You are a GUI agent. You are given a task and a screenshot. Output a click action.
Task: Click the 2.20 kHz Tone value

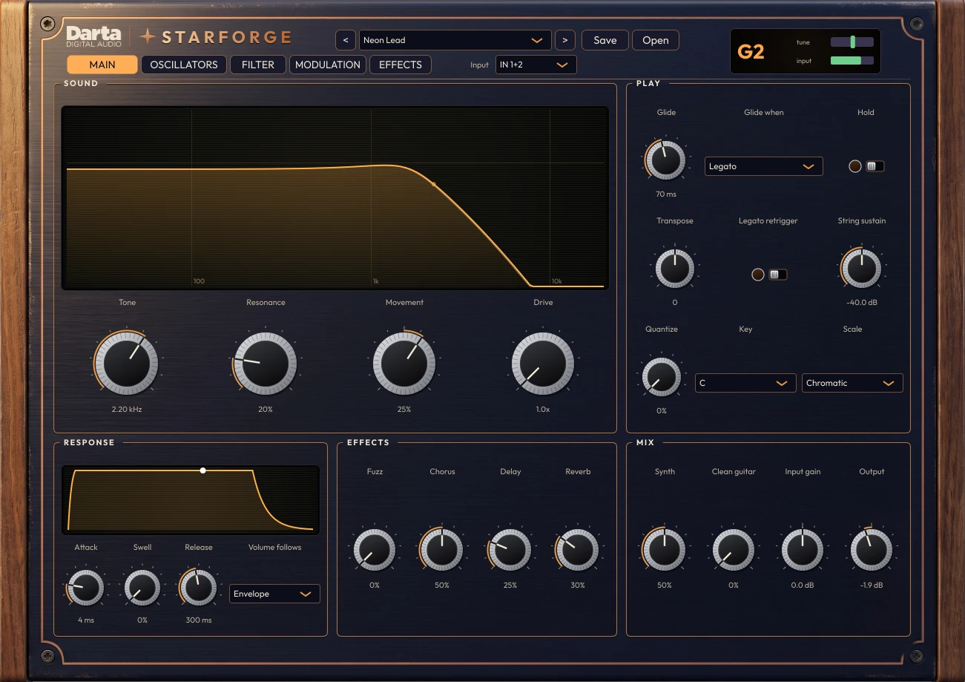pyautogui.click(x=127, y=410)
